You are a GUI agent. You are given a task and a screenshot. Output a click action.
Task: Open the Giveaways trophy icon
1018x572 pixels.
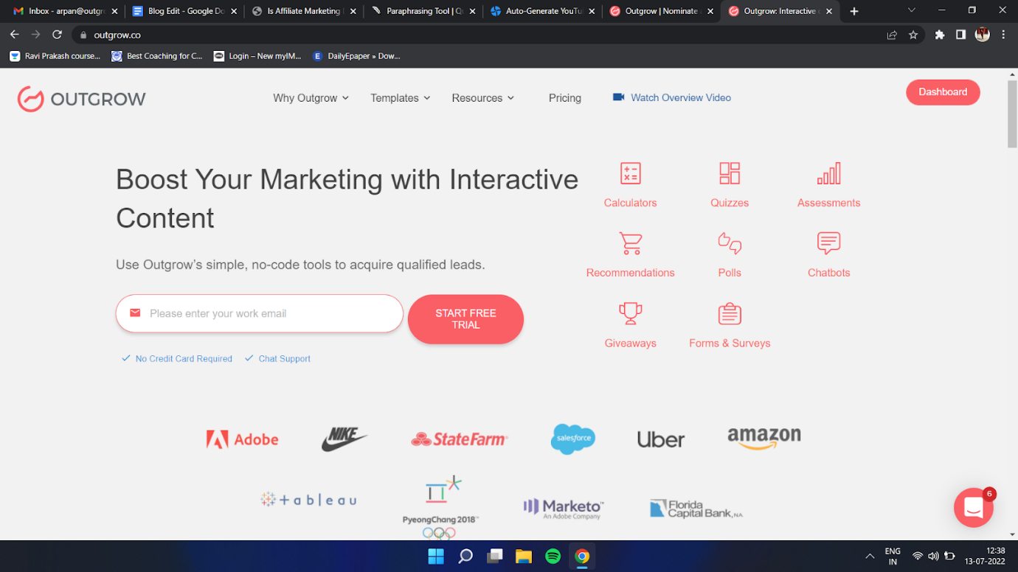tap(630, 313)
